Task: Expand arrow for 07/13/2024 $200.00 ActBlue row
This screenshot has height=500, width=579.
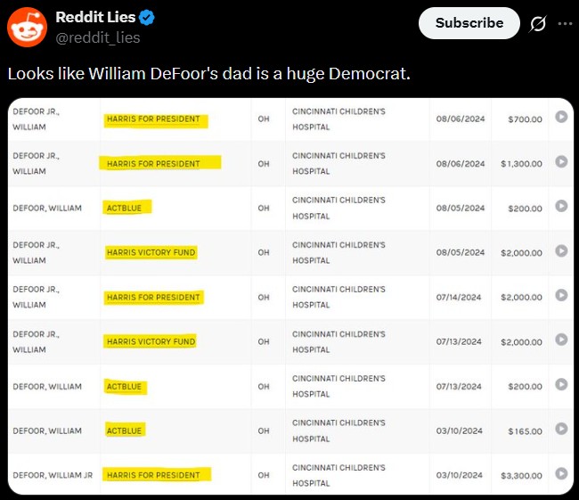Action: [561, 384]
